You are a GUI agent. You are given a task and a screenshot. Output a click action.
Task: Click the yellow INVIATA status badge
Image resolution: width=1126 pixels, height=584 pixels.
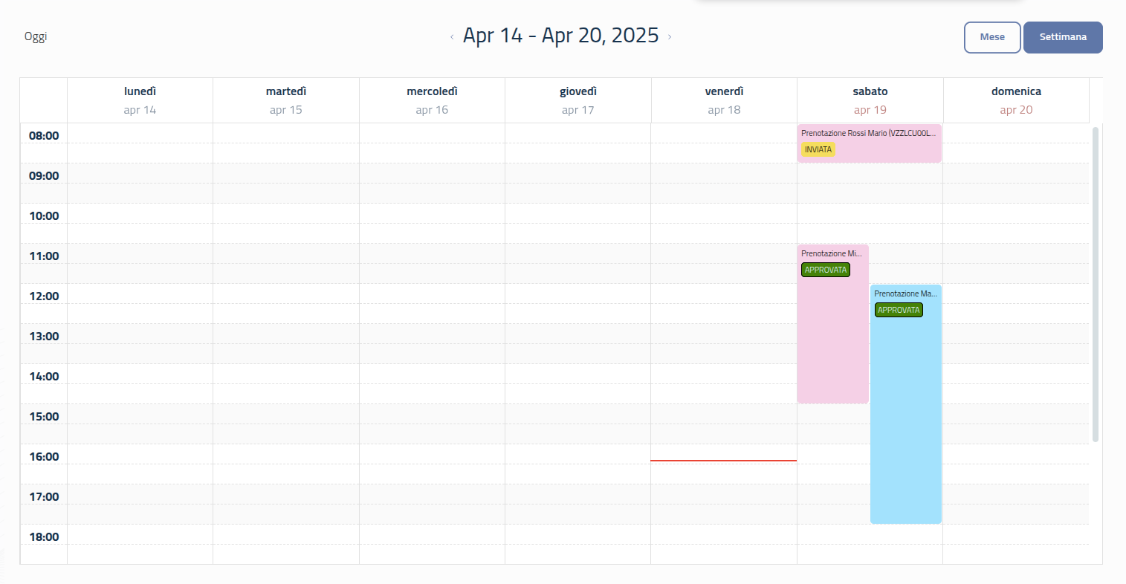tap(818, 149)
